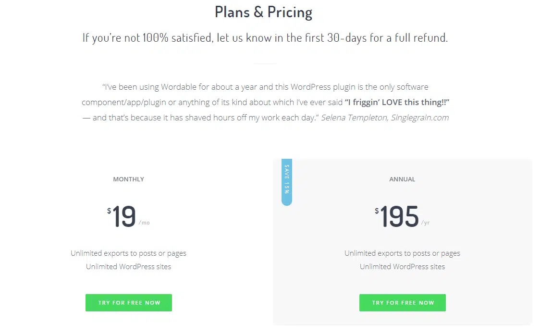Viewport: 553px width, 332px height.
Task: Click Unlimited exports text in Monthly plan
Action: [x=128, y=253]
